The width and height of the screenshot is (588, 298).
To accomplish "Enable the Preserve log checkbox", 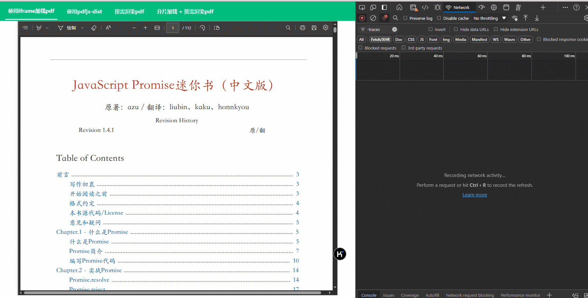I will tap(405, 18).
